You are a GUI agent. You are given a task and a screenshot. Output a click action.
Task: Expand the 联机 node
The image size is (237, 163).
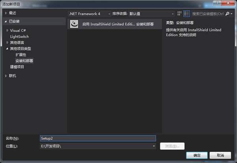(6, 76)
